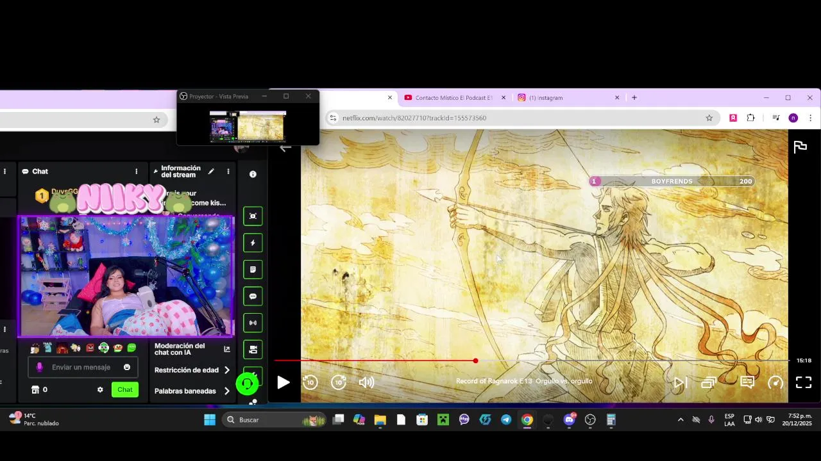
Task: Open Chrome's three-dot menu
Action: pyautogui.click(x=810, y=118)
